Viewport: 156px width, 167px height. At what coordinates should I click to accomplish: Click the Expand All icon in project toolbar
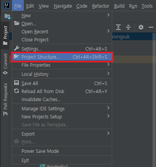point(118,27)
